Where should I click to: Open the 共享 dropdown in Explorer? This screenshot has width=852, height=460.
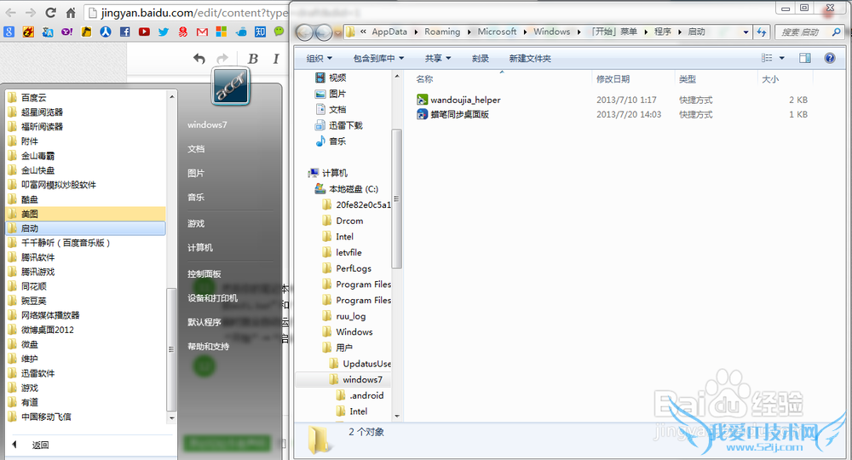click(438, 58)
